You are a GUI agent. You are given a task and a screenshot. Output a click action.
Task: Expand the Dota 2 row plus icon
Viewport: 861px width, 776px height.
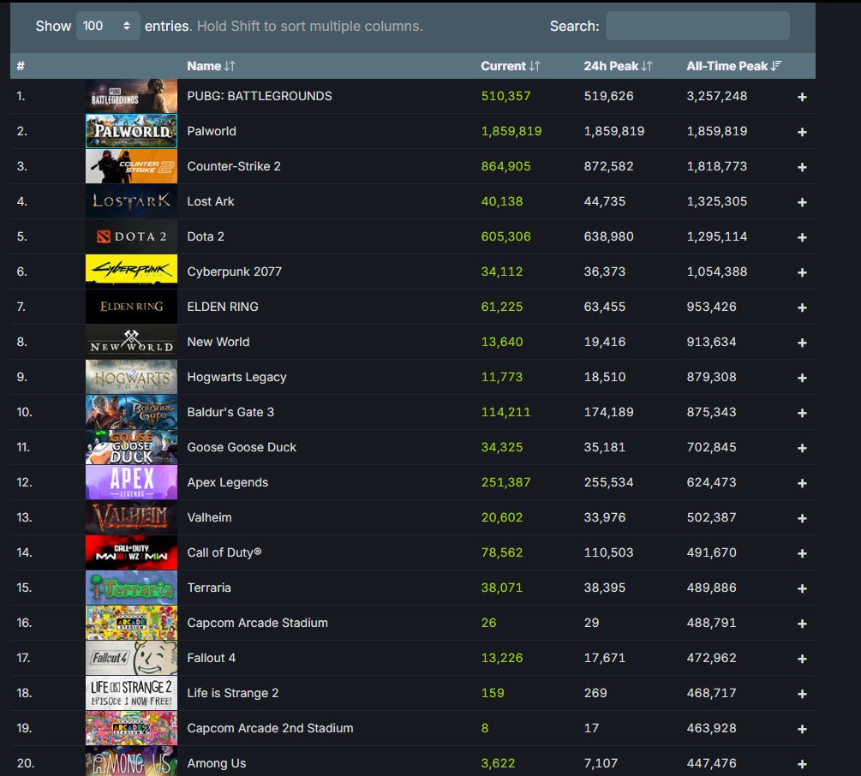(802, 237)
